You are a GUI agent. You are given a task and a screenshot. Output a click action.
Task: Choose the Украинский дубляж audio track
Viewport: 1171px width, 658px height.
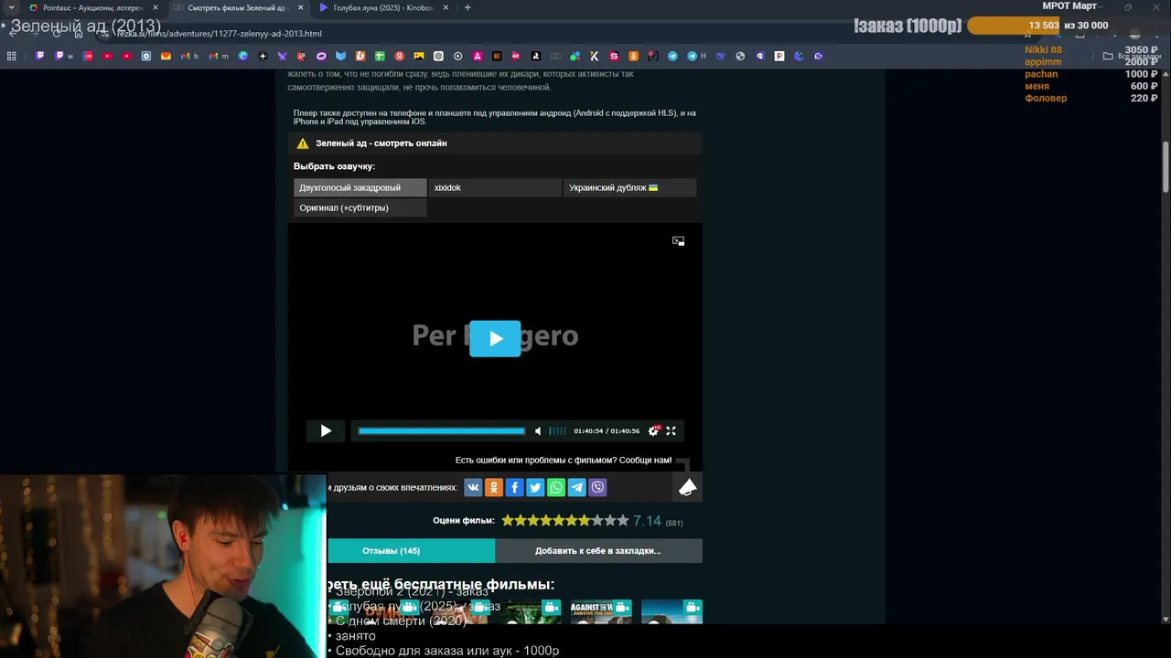(x=629, y=187)
